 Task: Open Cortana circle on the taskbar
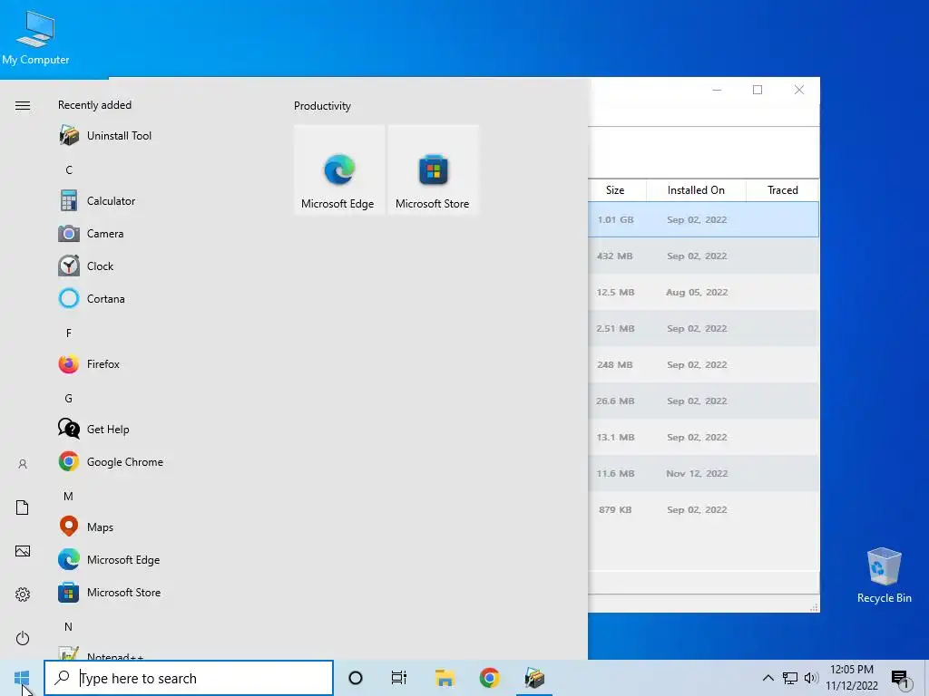[356, 678]
